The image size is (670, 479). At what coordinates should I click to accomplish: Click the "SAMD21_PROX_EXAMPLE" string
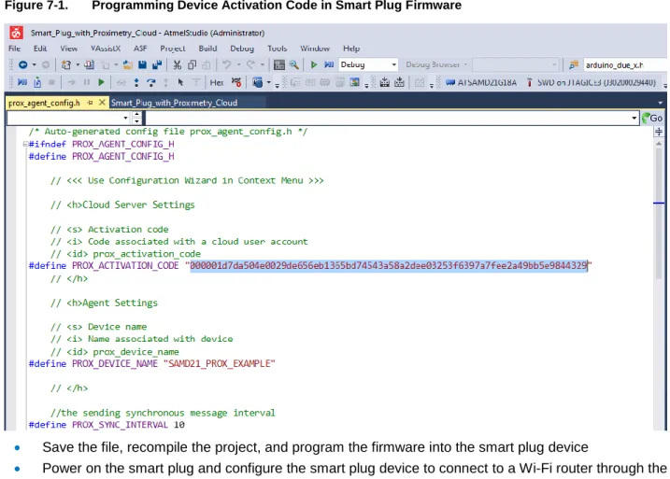coord(220,364)
